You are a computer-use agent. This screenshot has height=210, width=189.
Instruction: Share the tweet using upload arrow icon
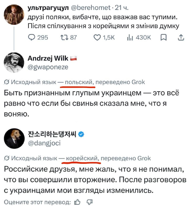(181, 37)
